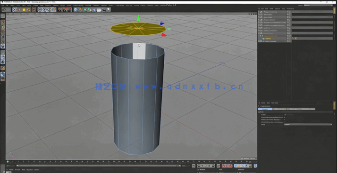Image resolution: width=337 pixels, height=173 pixels.
Task: Open the File menu in the main menu bar
Action: click(x=2, y=5)
